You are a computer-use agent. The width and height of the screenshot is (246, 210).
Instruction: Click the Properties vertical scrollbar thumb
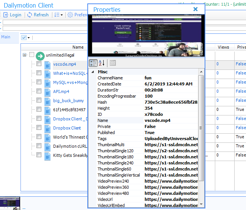coord(201,128)
